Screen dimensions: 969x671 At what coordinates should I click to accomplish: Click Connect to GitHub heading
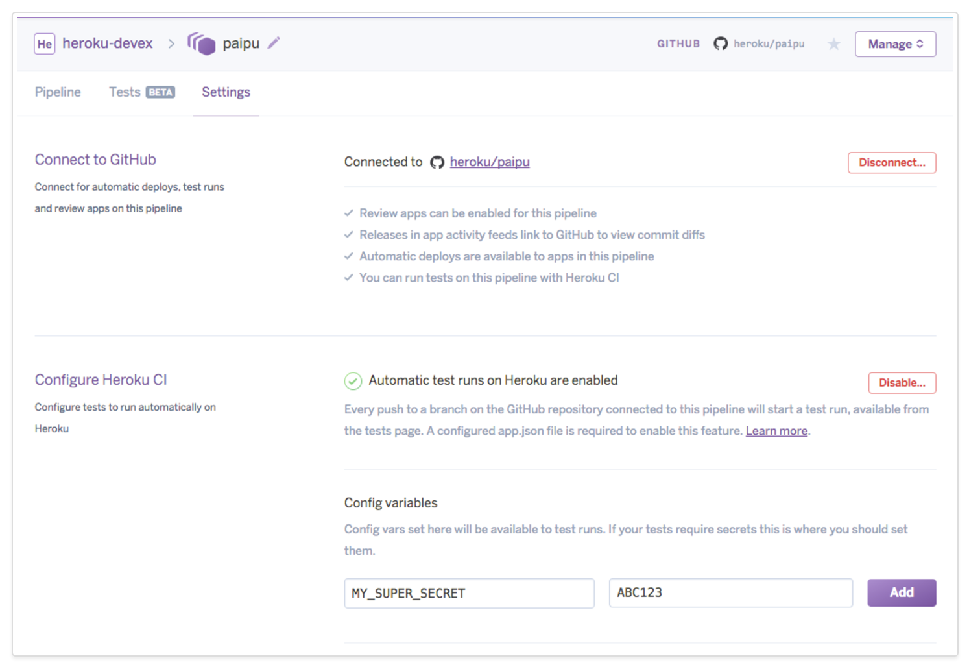point(95,160)
